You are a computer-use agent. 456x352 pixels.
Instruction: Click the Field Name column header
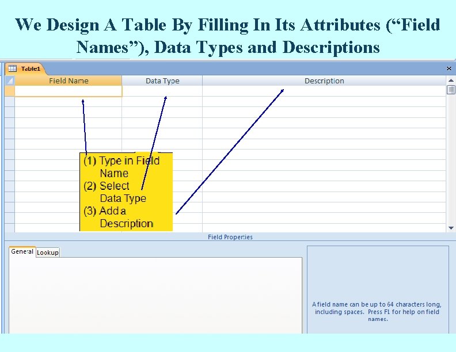tap(69, 81)
